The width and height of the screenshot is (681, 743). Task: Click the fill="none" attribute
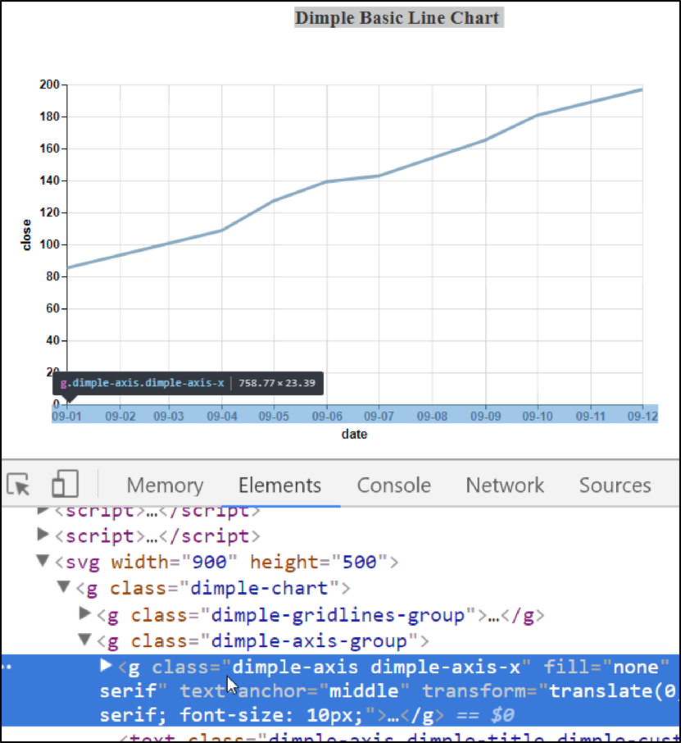click(x=606, y=667)
